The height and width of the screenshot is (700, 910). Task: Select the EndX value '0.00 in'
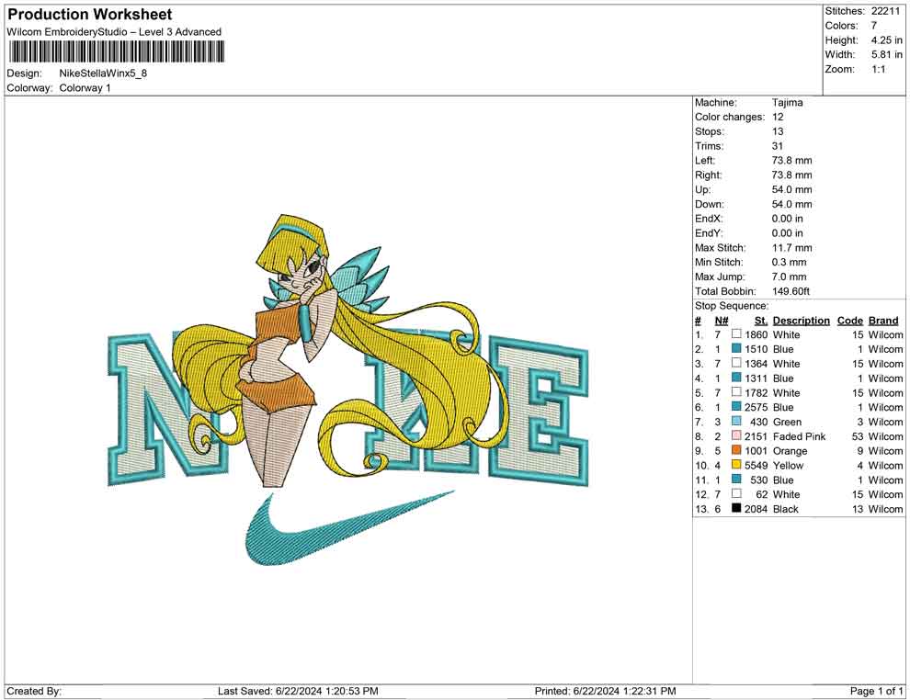click(x=787, y=219)
